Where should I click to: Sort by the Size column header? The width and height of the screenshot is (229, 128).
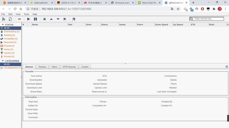tap(76, 25)
